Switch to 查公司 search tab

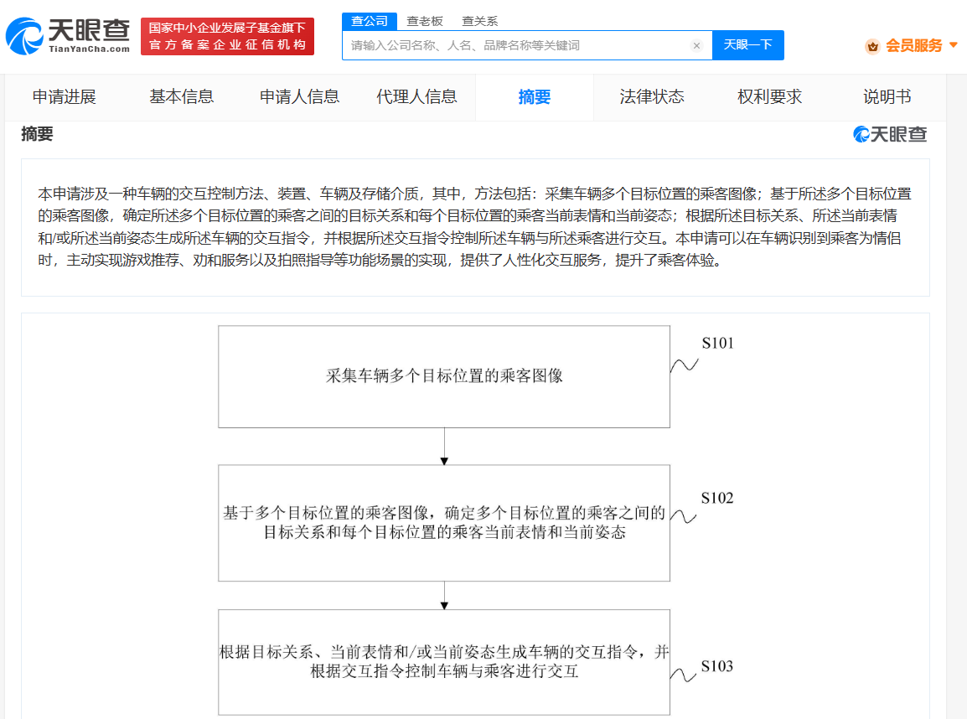370,21
